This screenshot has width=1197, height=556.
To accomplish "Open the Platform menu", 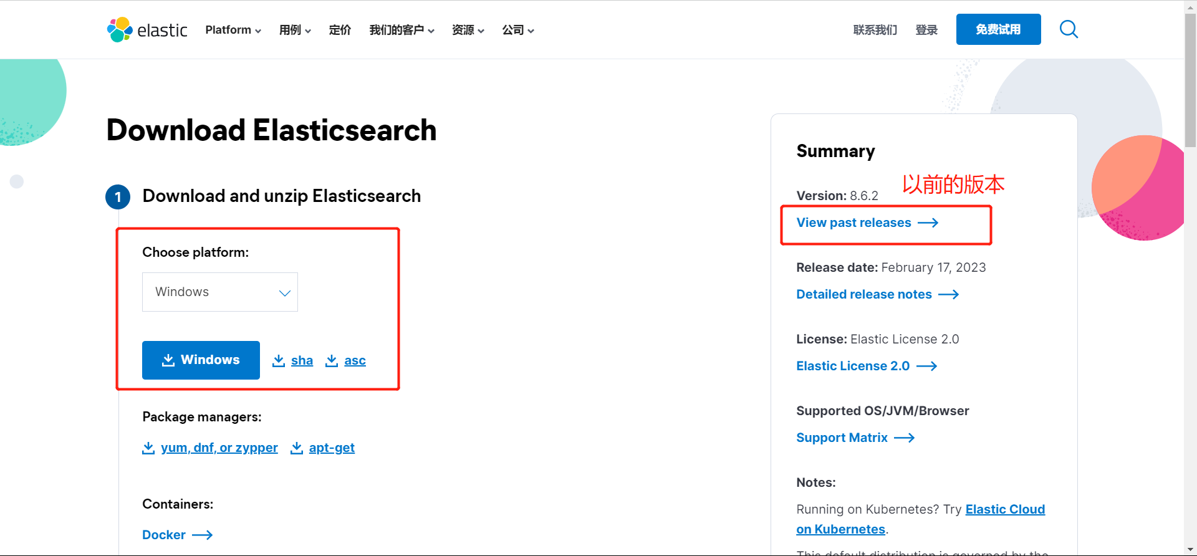I will 233,30.
